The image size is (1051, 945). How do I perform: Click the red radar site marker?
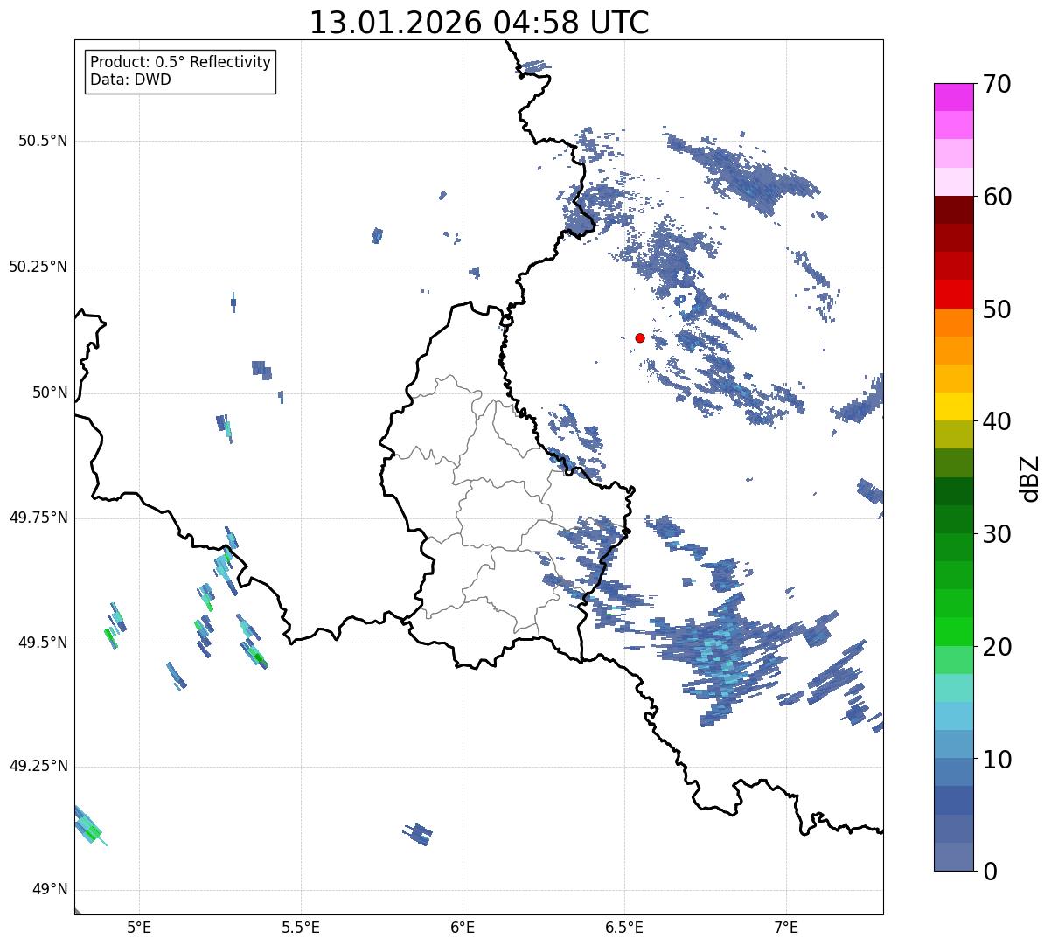640,337
